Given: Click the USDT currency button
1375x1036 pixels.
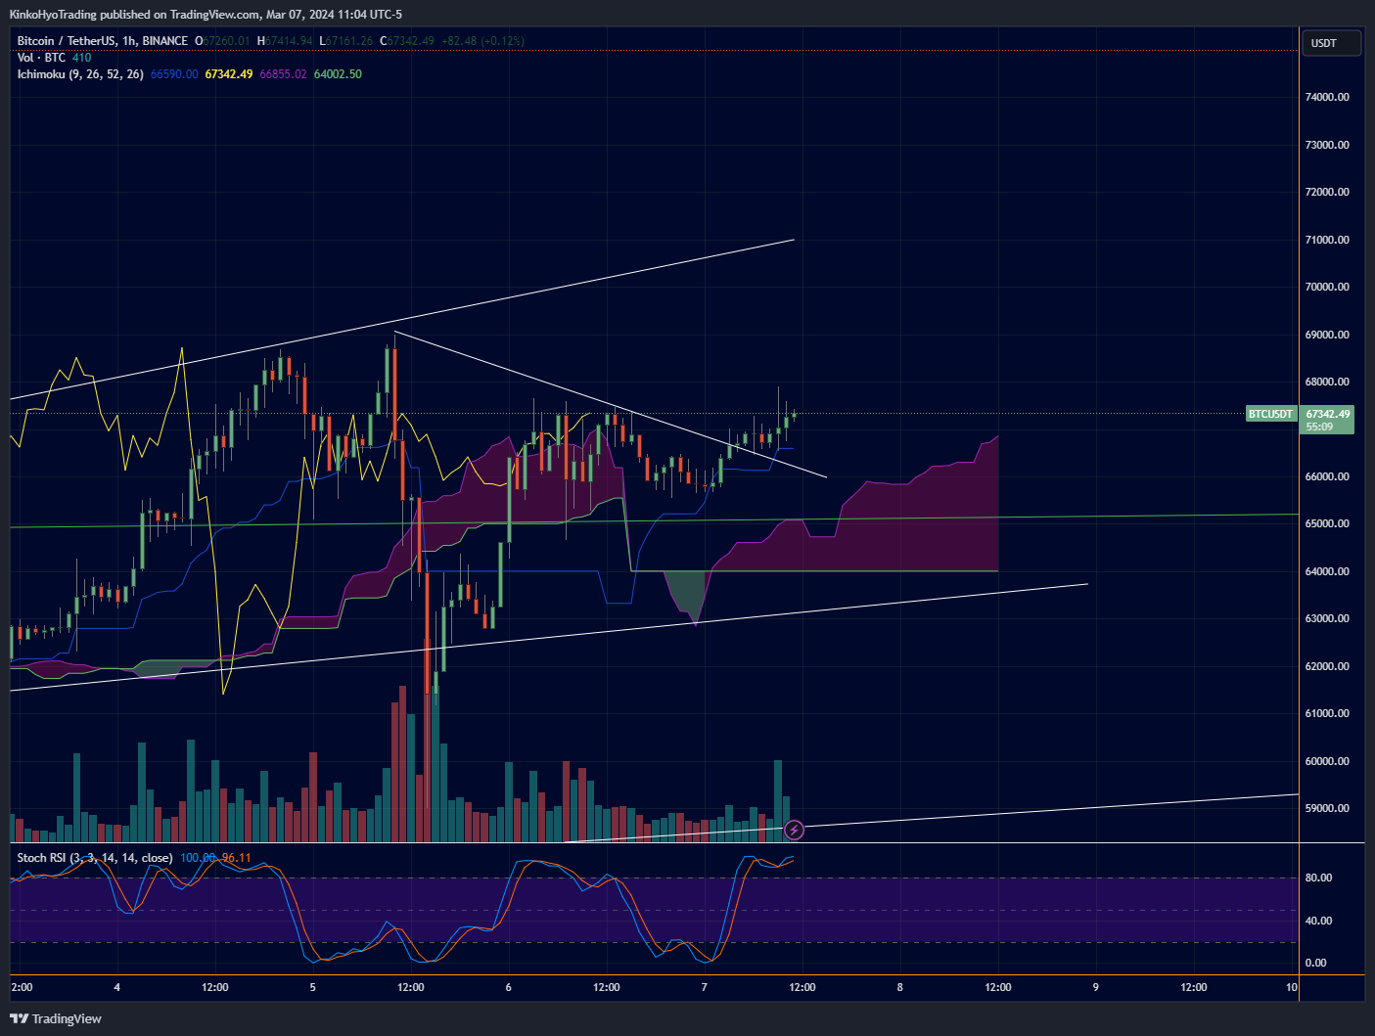Looking at the screenshot, I should click(x=1332, y=43).
